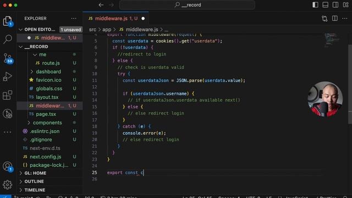Viewport: 352px width, 198px height.
Task: Click the JSON.parse code on line 11
Action: 210,80
